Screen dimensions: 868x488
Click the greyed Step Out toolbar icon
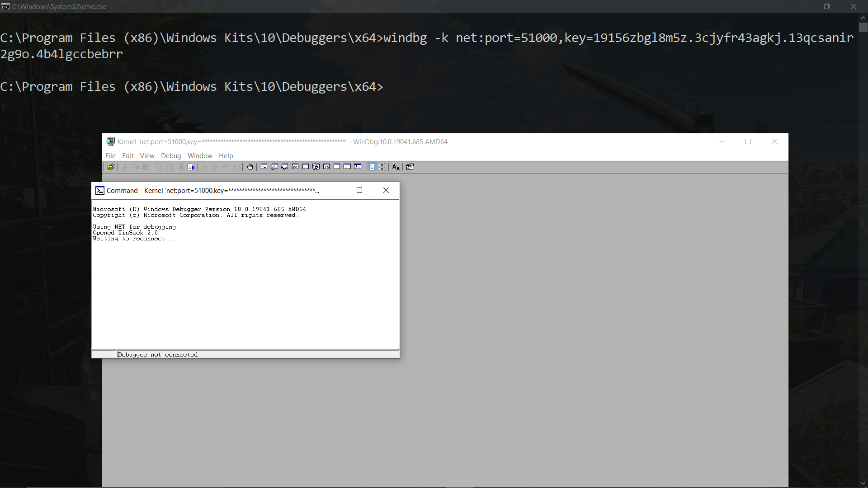click(226, 167)
